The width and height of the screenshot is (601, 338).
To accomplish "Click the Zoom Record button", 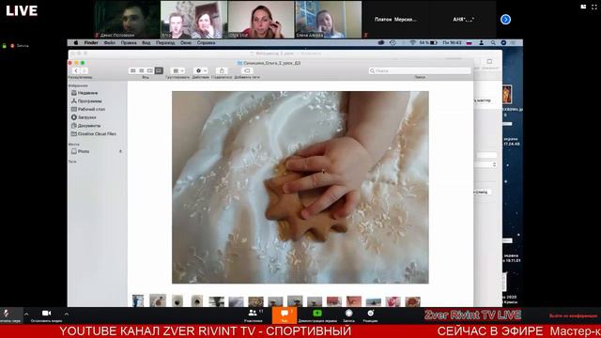I will 348,315.
